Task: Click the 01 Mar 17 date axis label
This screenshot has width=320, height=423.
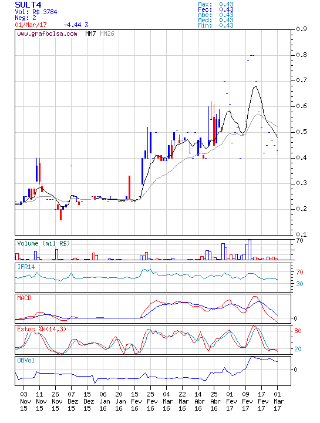Action: tap(277, 401)
